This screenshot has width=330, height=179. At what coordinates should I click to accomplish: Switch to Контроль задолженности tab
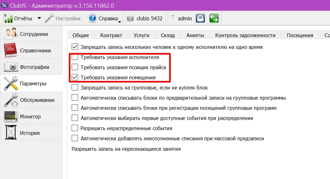245,35
